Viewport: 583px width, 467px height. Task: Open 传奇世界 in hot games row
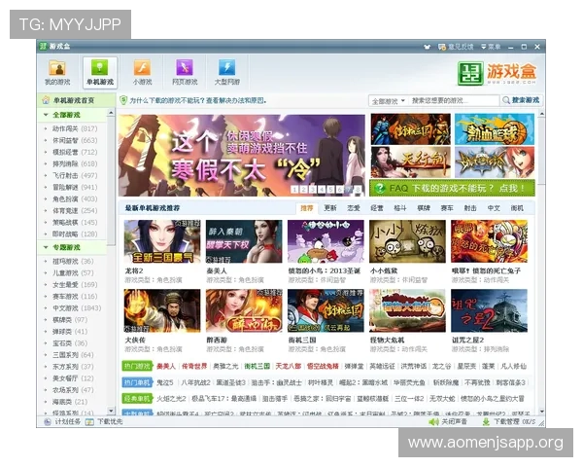tap(194, 367)
